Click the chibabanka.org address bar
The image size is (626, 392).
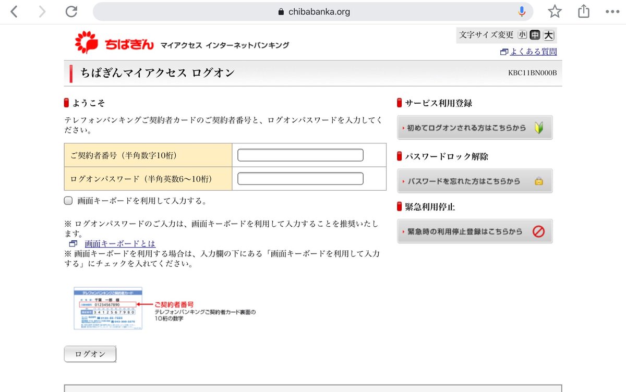coord(313,11)
